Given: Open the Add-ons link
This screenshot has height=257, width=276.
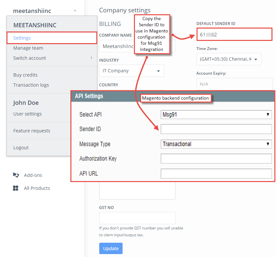Looking at the screenshot, I should [33, 175].
